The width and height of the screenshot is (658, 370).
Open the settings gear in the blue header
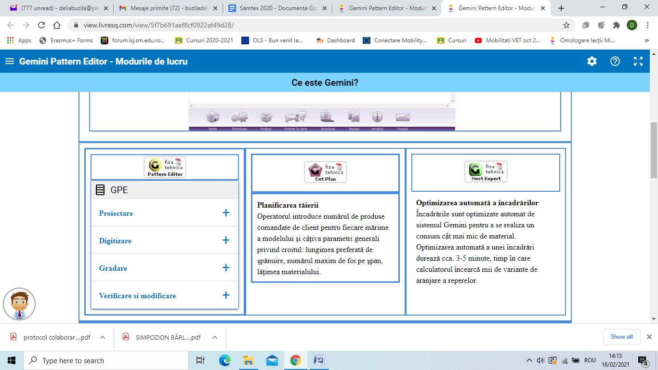(592, 61)
